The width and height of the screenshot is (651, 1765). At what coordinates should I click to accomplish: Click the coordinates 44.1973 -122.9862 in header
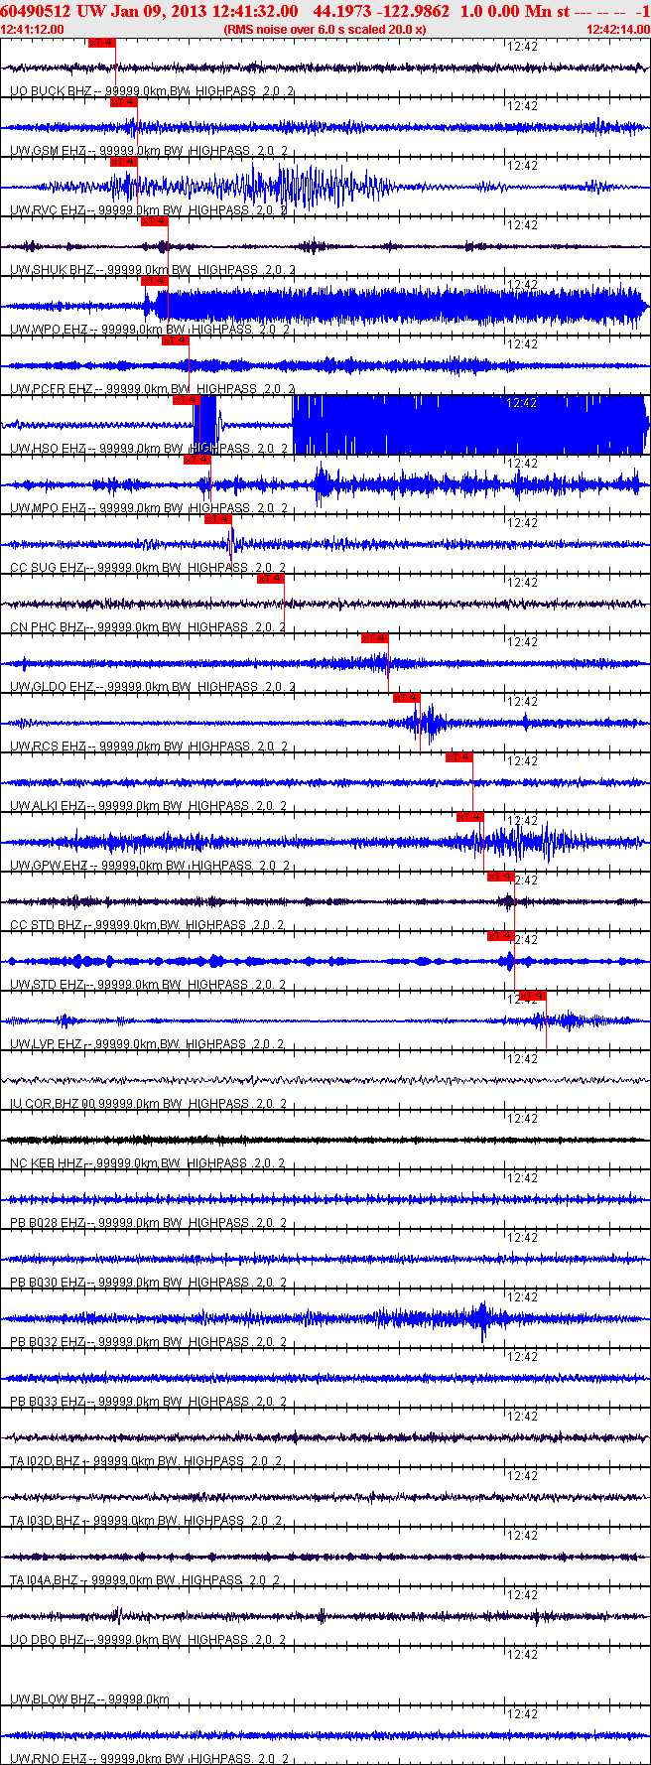381,11
